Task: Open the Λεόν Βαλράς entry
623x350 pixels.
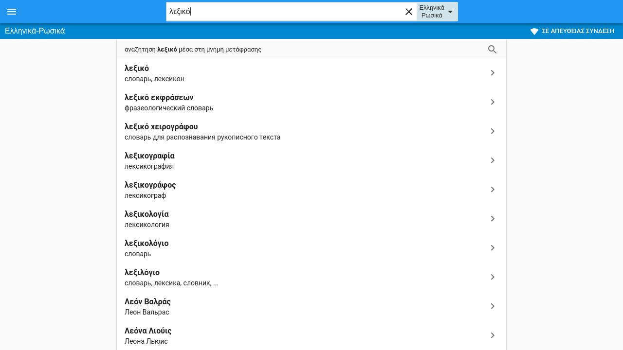Action: point(311,306)
